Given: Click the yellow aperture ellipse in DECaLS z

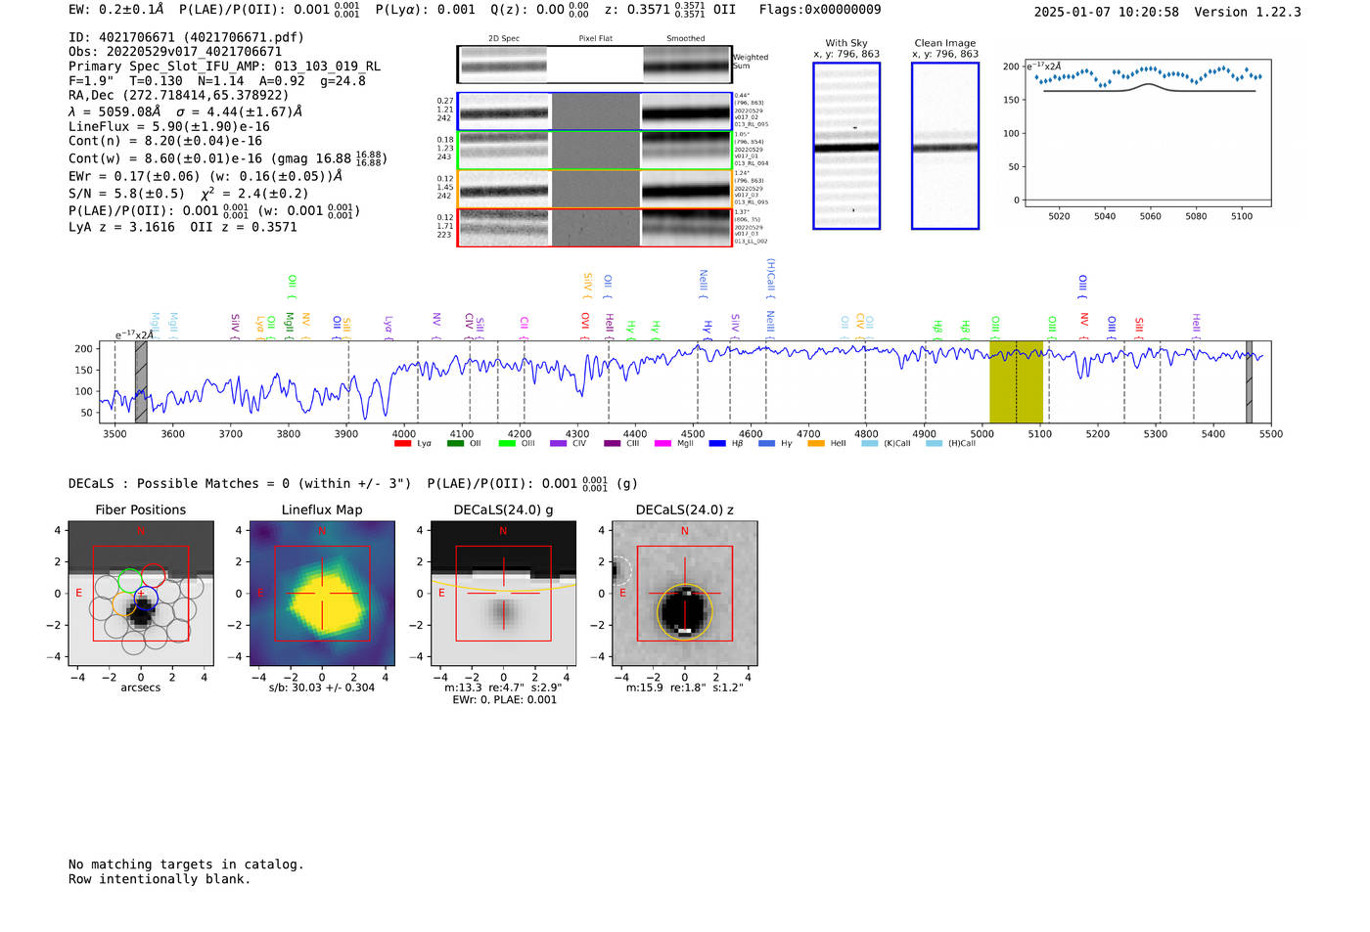Looking at the screenshot, I should point(685,612).
